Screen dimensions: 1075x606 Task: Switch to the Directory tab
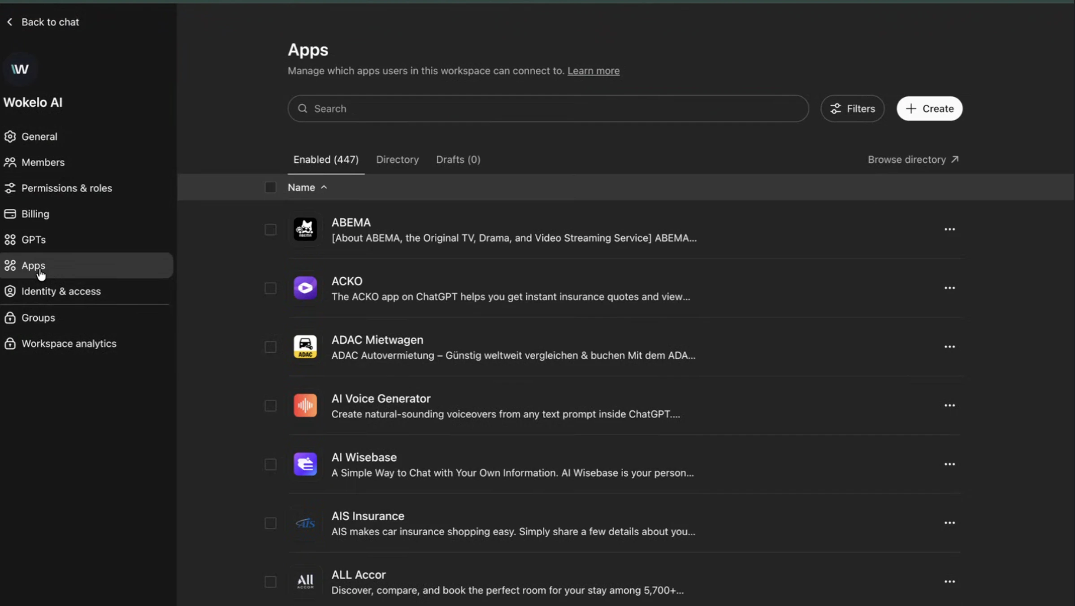pyautogui.click(x=397, y=160)
